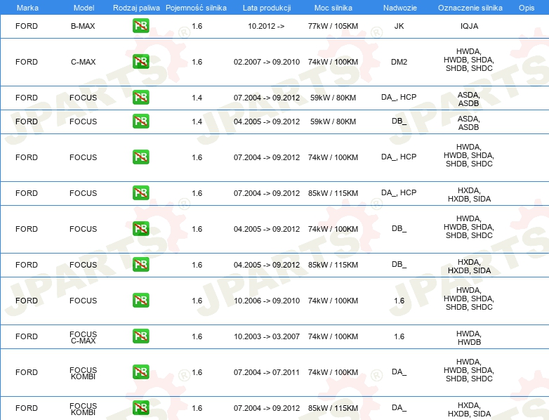Click the DA_ body cell in the 07.2011 row

point(399,372)
